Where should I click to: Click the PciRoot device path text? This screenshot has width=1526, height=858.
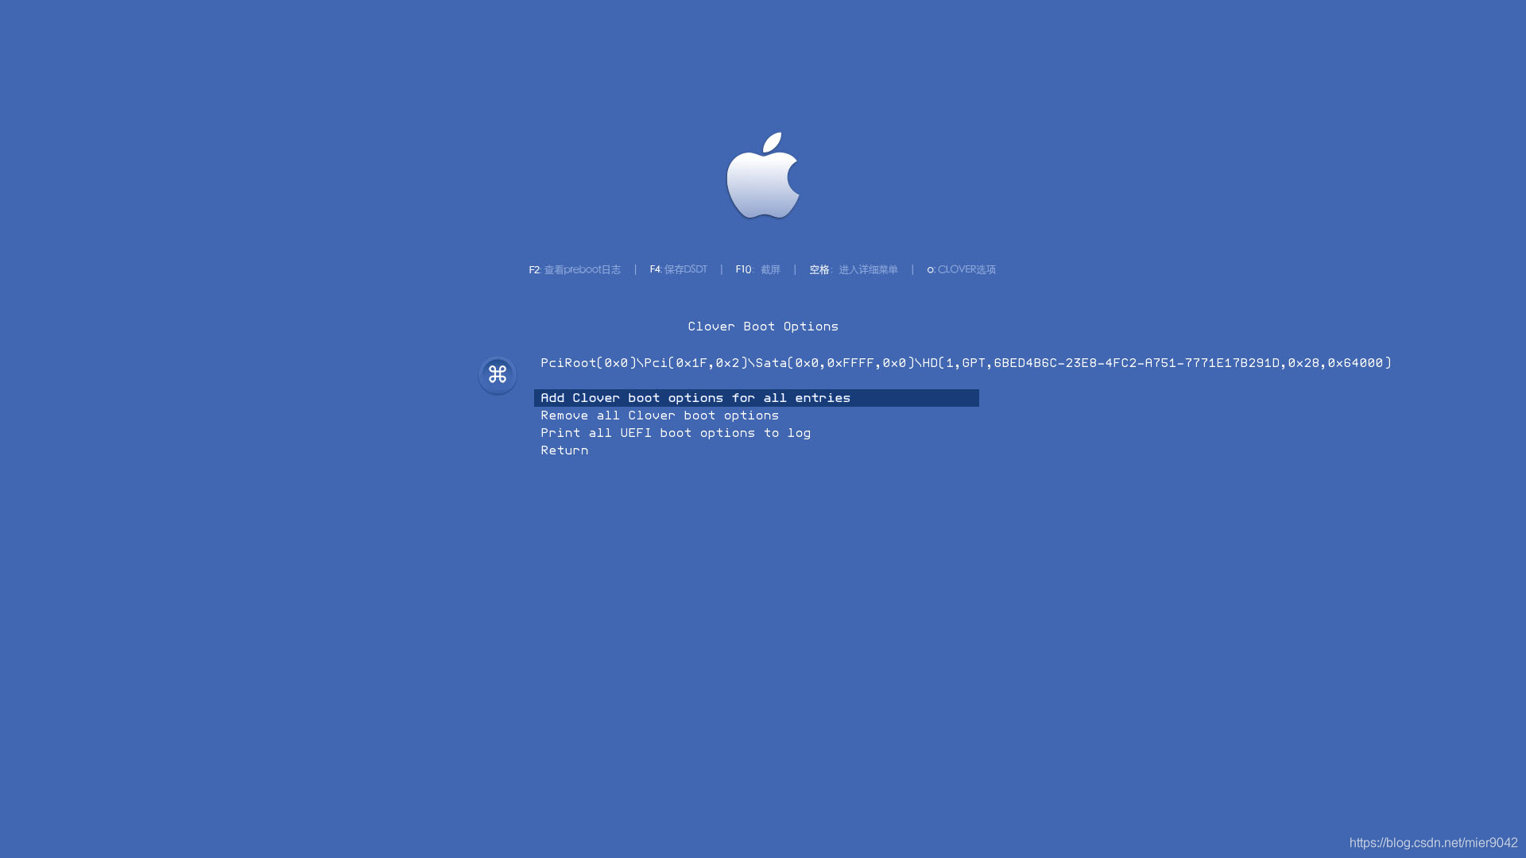[966, 363]
